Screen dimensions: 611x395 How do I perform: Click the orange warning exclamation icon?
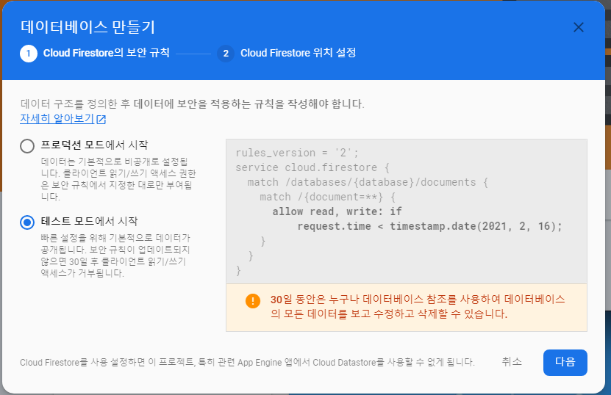pyautogui.click(x=253, y=300)
